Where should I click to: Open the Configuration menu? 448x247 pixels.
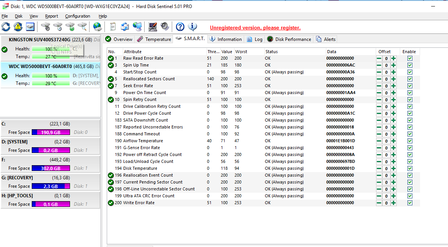pos(77,16)
